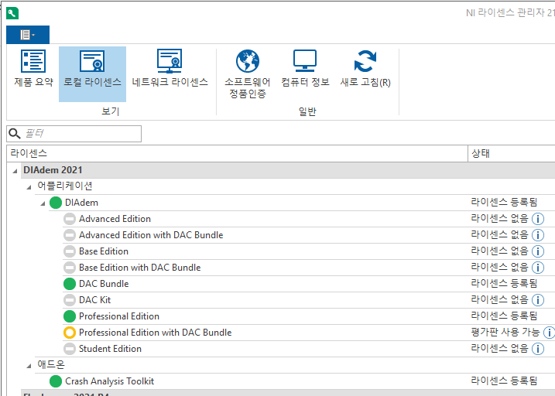The width and height of the screenshot is (555, 396).
Task: Click the 상태 column header
Action: (512, 153)
